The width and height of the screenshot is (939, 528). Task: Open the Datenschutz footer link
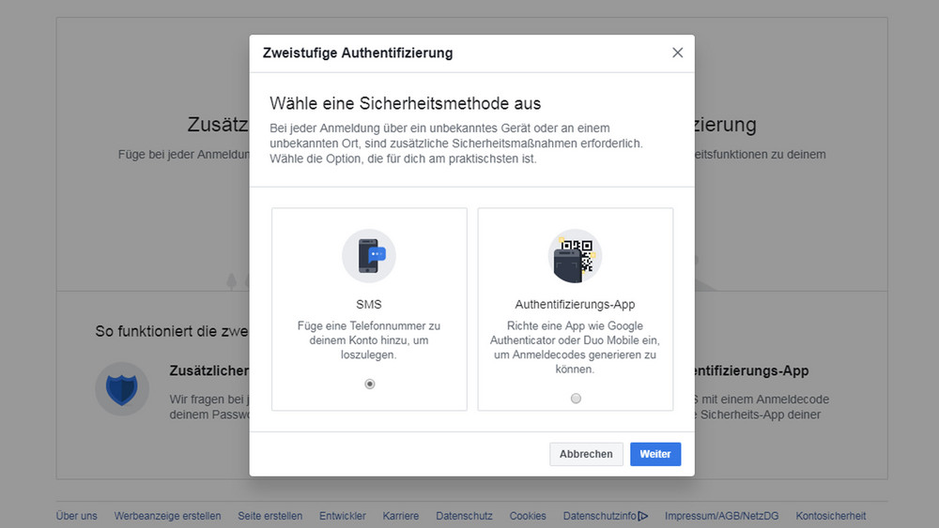pyautogui.click(x=464, y=516)
